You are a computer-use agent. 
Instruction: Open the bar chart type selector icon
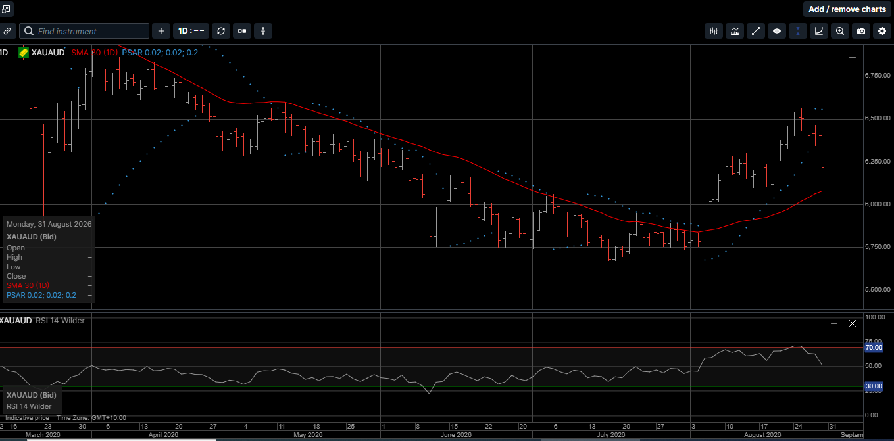[714, 31]
